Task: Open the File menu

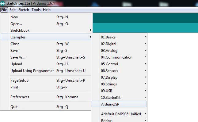Action: click(4, 10)
